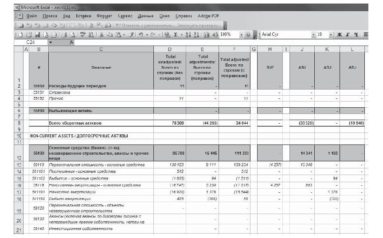Open the Undo history dropdown arrow
The width and height of the screenshot is (383, 238).
[147, 35]
